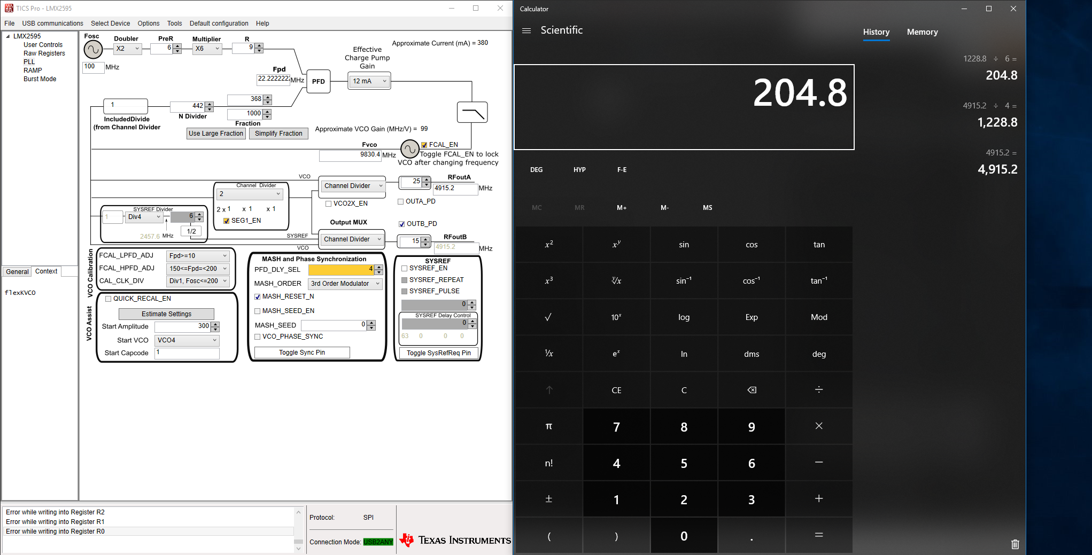Open the USB communications menu
Image resolution: width=1092 pixels, height=555 pixels.
pos(52,24)
